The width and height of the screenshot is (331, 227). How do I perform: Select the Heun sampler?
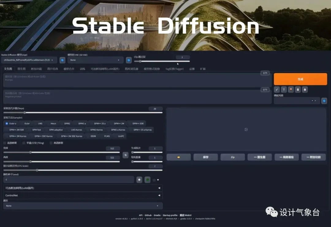[51, 123]
